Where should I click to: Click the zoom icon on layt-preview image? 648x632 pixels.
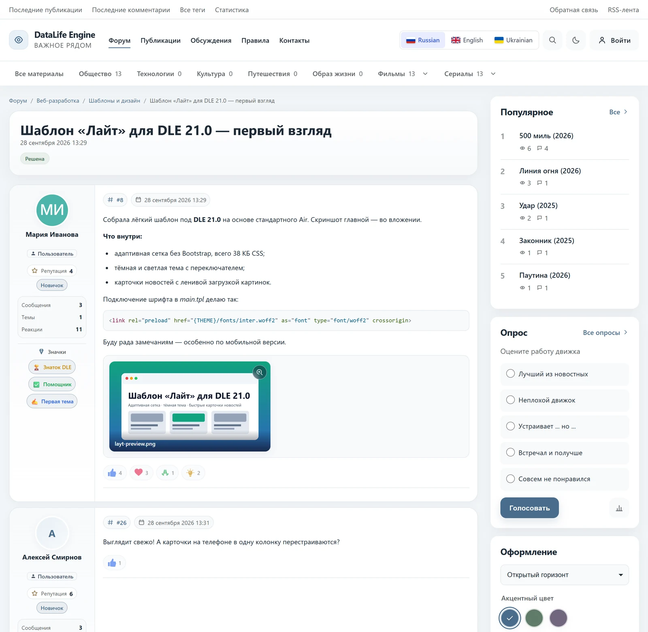(x=260, y=372)
